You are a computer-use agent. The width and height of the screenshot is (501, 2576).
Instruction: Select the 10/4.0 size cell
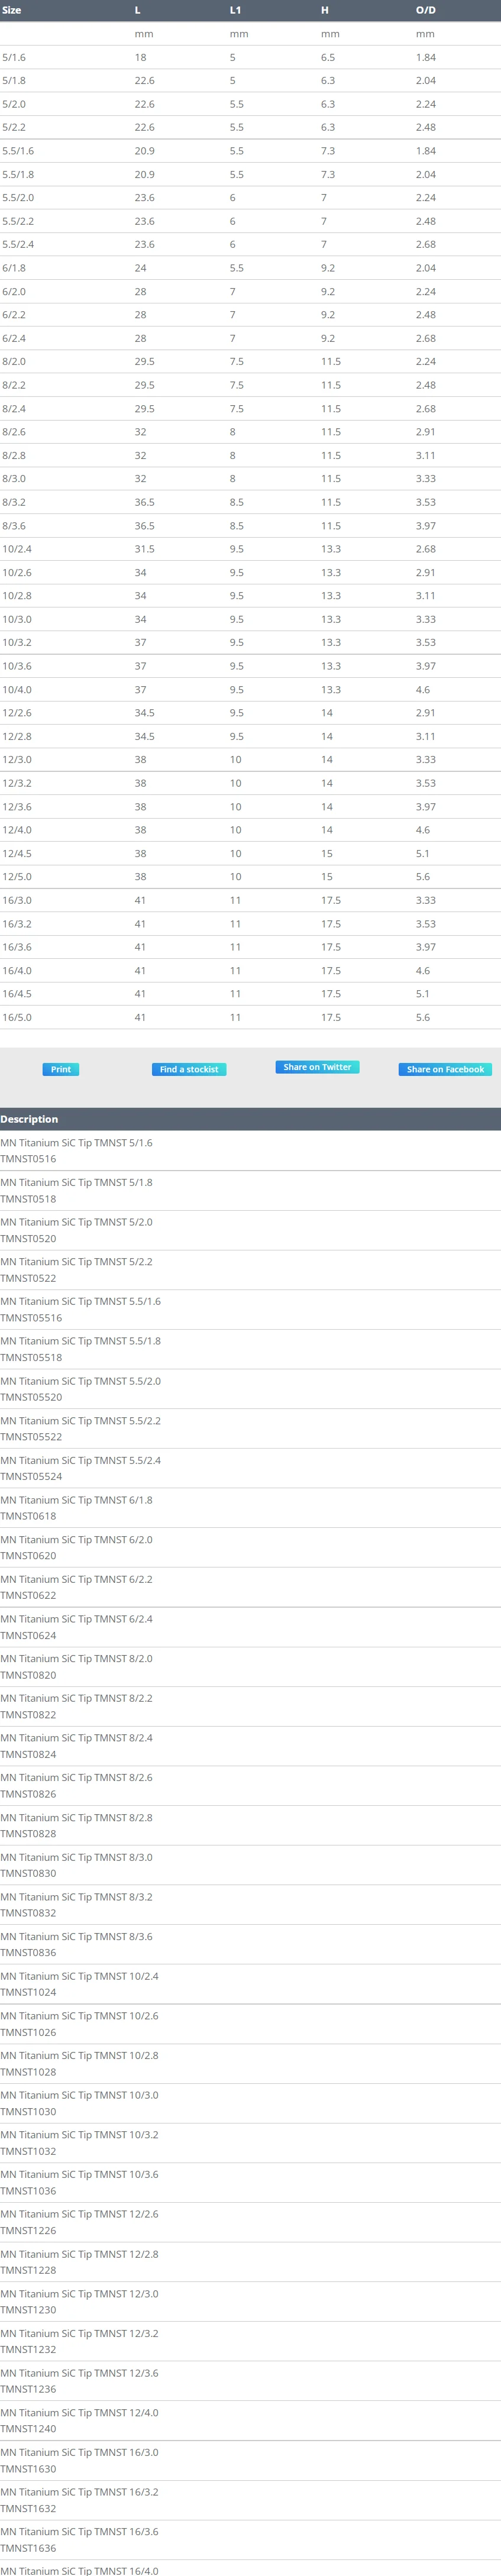pyautogui.click(x=17, y=689)
